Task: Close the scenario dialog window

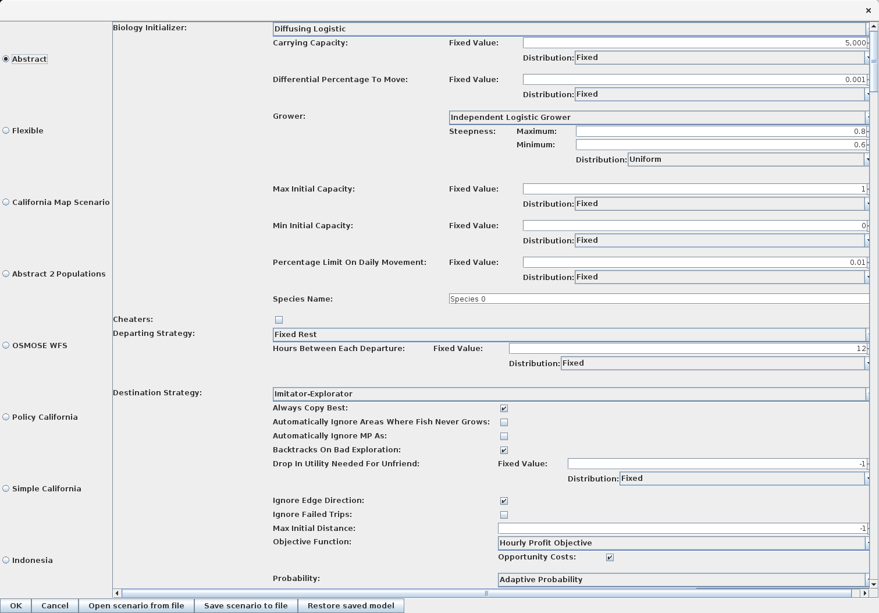Action: pos(869,10)
